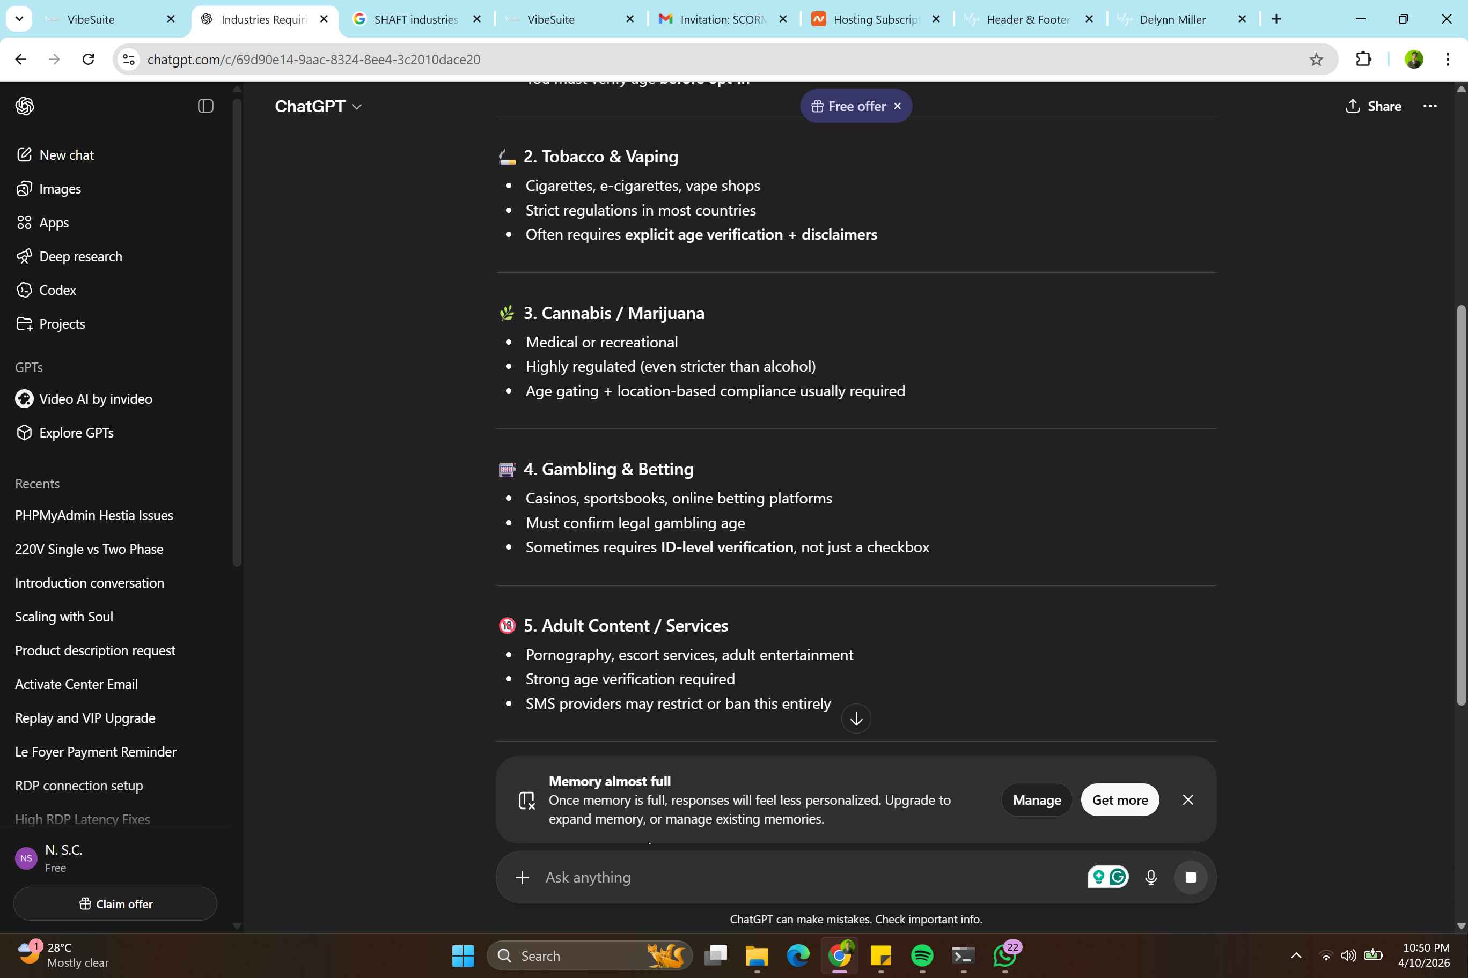The width and height of the screenshot is (1468, 978).
Task: View site information icon in address bar
Action: point(129,60)
